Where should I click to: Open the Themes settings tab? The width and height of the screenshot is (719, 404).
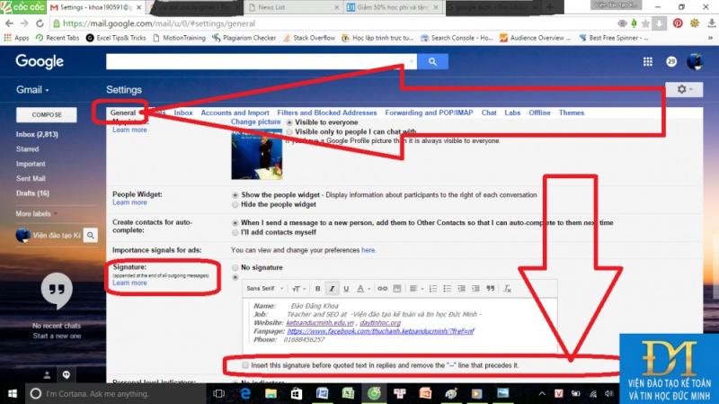click(x=572, y=112)
